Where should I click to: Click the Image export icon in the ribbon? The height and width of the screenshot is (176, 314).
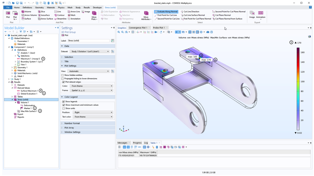[x=252, y=15]
